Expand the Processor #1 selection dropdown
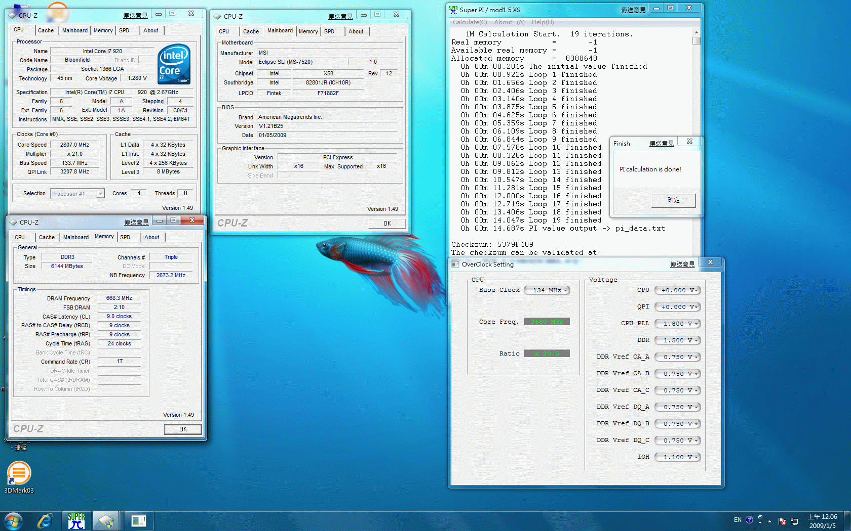Screen dimensions: 851x531 (78, 194)
